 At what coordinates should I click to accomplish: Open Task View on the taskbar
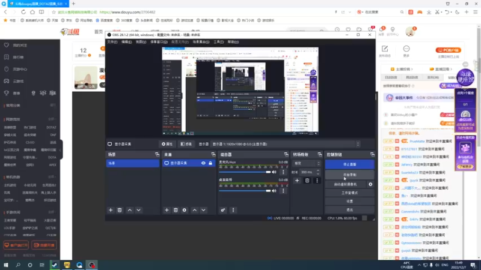(42, 265)
